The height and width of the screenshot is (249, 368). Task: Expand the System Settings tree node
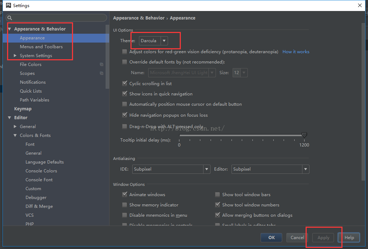(15, 56)
